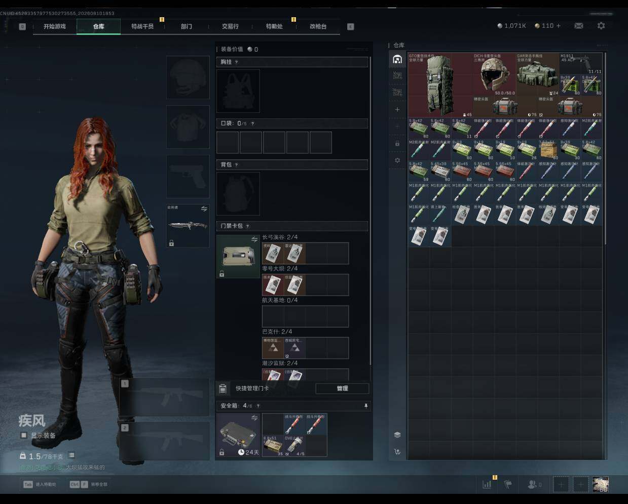
Task: Select the 仓库 tab
Action: point(99,26)
